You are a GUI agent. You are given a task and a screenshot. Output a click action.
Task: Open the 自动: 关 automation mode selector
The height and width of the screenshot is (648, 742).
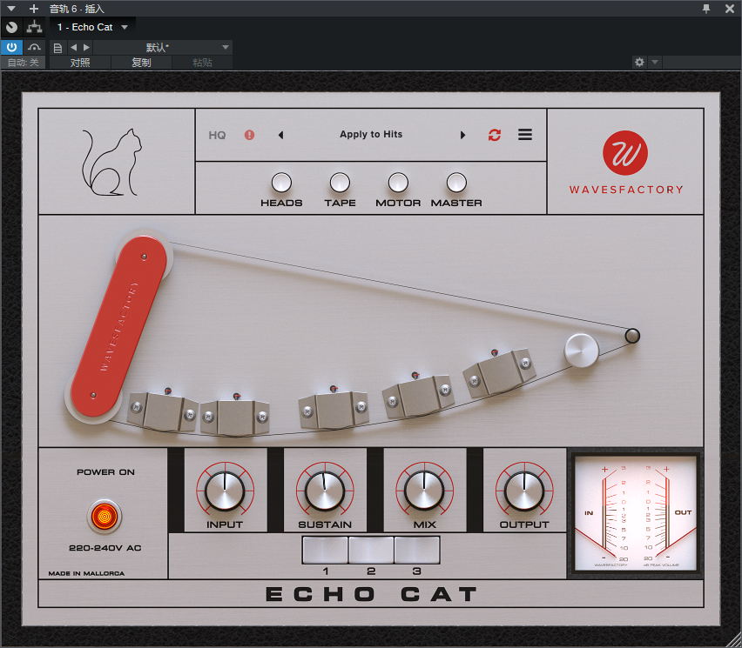click(23, 63)
